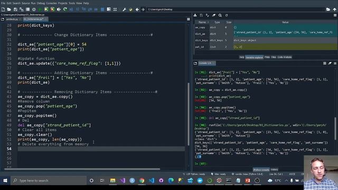This screenshot has height=190, width=338.
Task: Switch to the History tab
Action: coord(274,169)
